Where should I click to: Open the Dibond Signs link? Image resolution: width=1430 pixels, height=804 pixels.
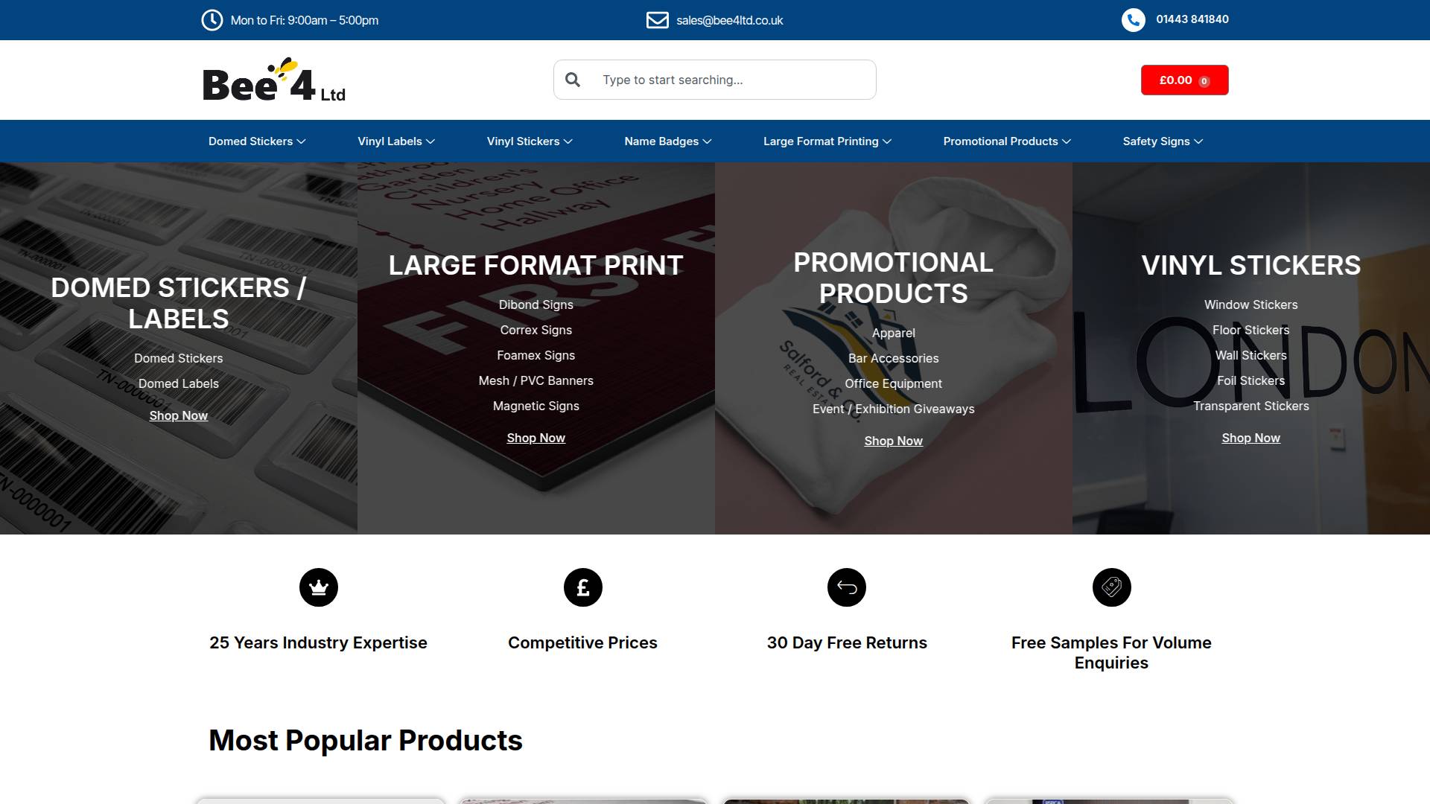536,304
